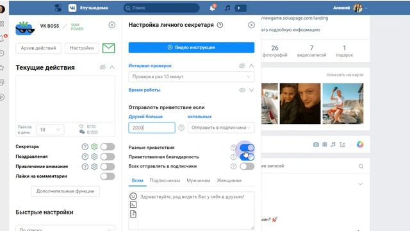The width and height of the screenshot is (410, 231).
Task: Click the command prompt template icon
Action: point(133,205)
